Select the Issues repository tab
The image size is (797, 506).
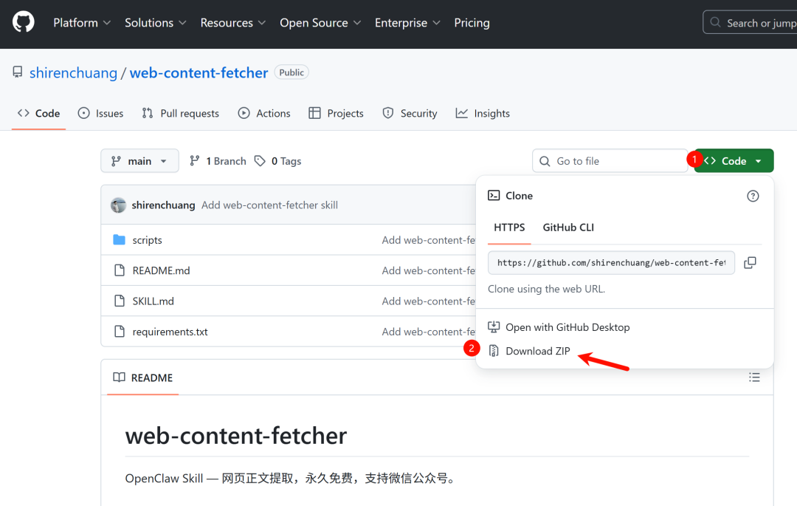point(101,113)
